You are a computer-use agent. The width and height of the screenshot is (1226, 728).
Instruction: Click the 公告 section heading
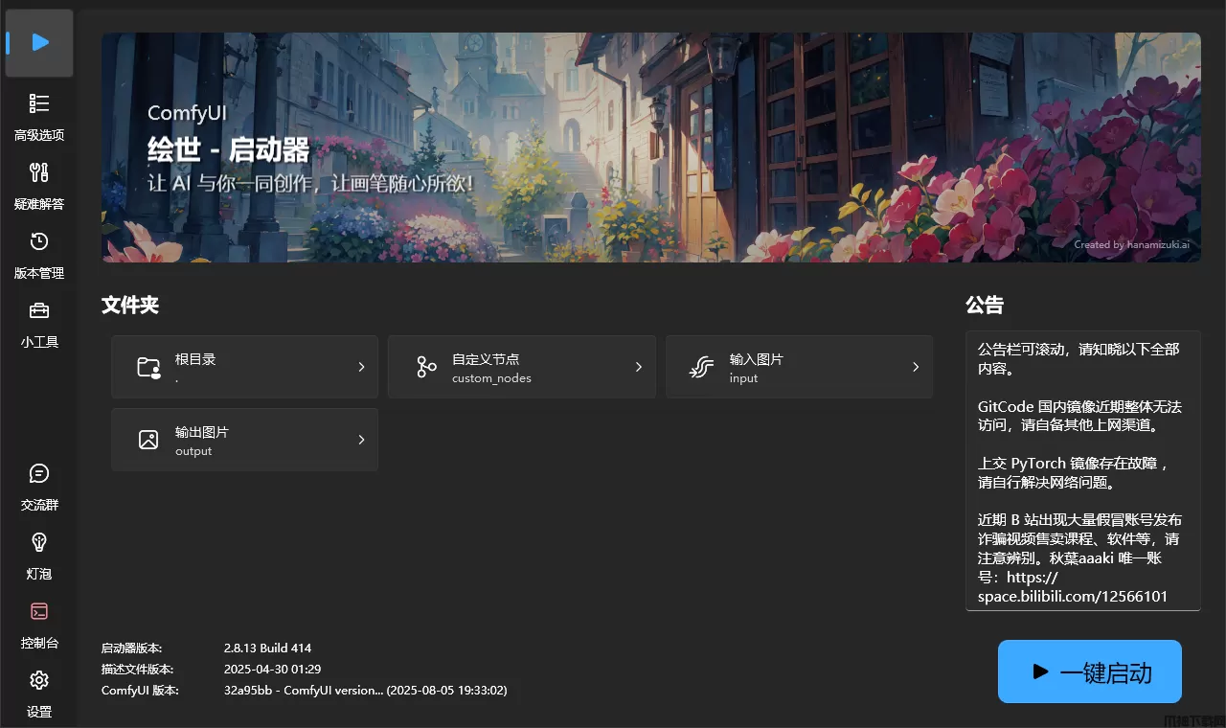pos(985,306)
